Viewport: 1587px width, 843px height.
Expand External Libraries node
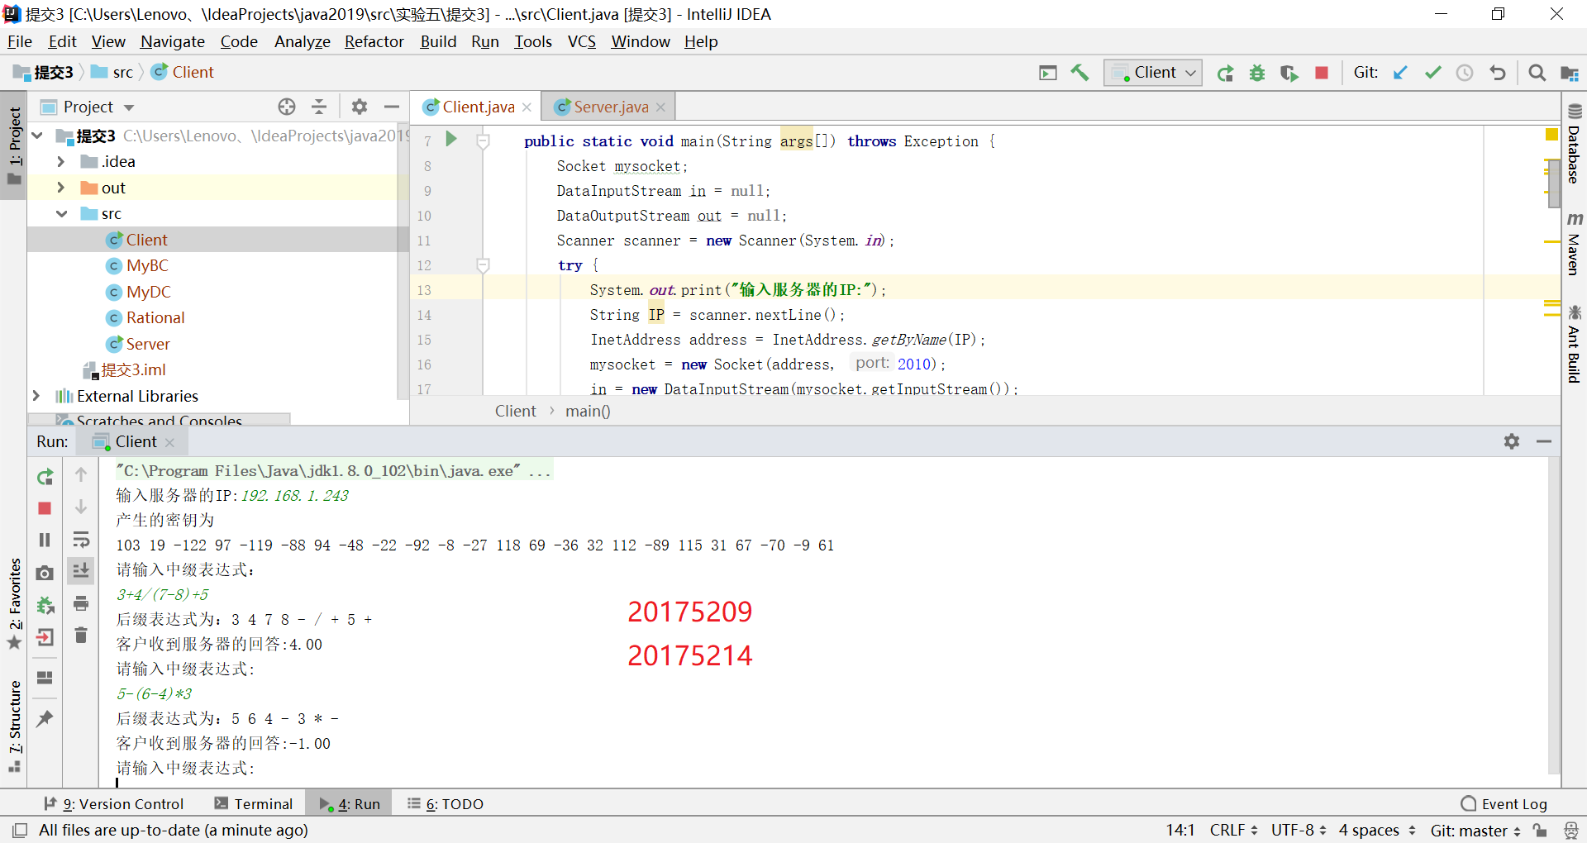point(36,396)
